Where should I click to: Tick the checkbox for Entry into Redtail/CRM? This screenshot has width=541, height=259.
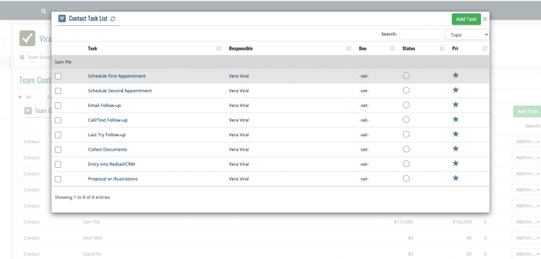point(58,164)
